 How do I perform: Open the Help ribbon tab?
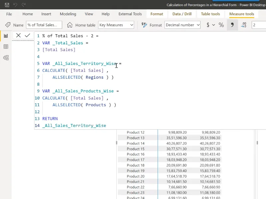[105, 14]
